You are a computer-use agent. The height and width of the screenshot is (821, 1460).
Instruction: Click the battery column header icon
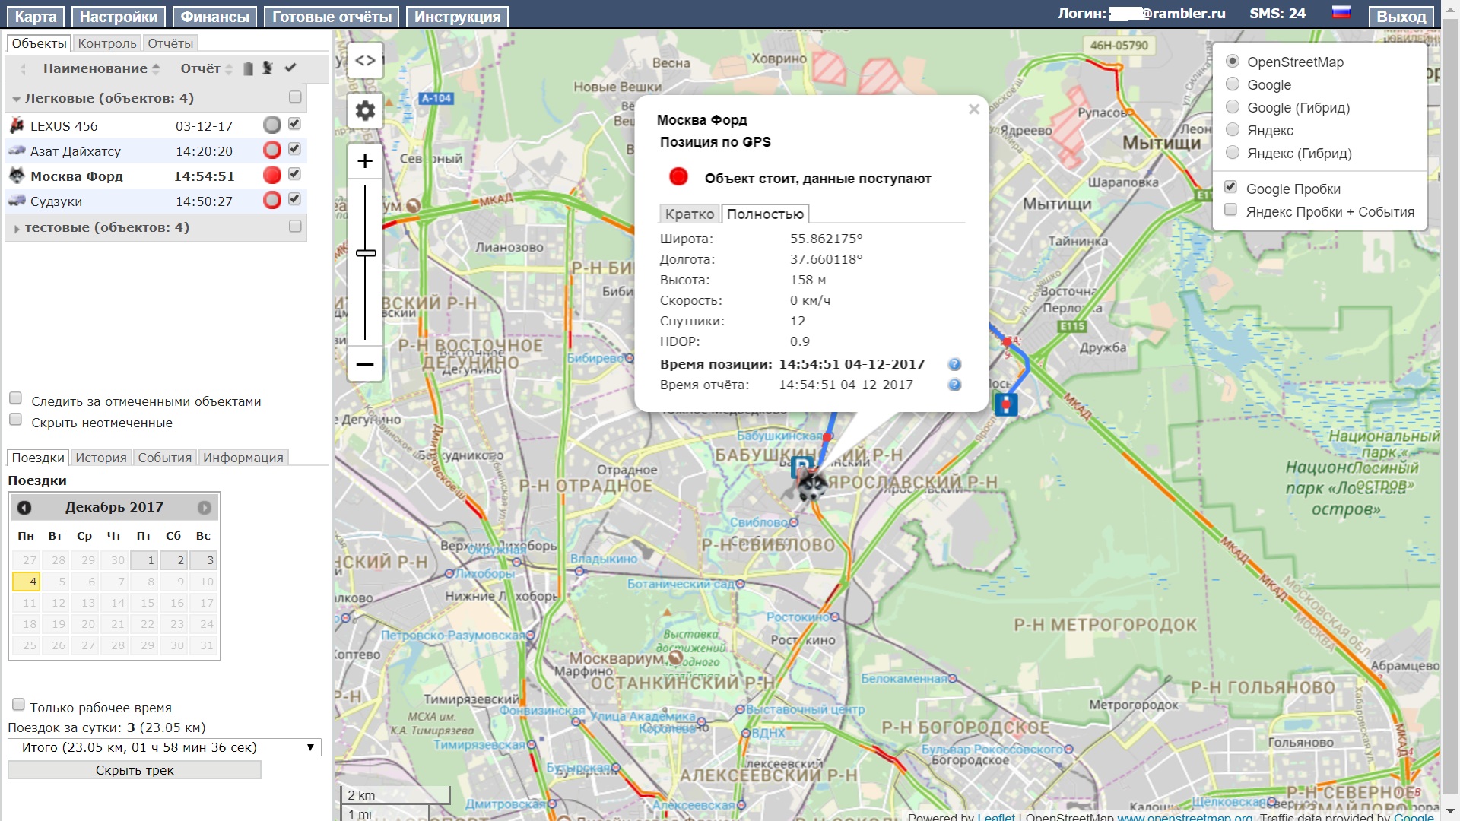[x=248, y=68]
